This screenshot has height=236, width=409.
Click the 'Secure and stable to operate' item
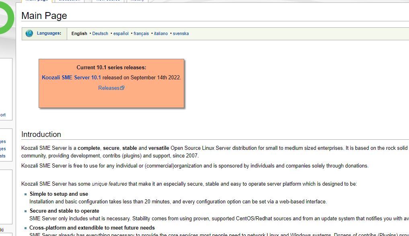tap(64, 211)
